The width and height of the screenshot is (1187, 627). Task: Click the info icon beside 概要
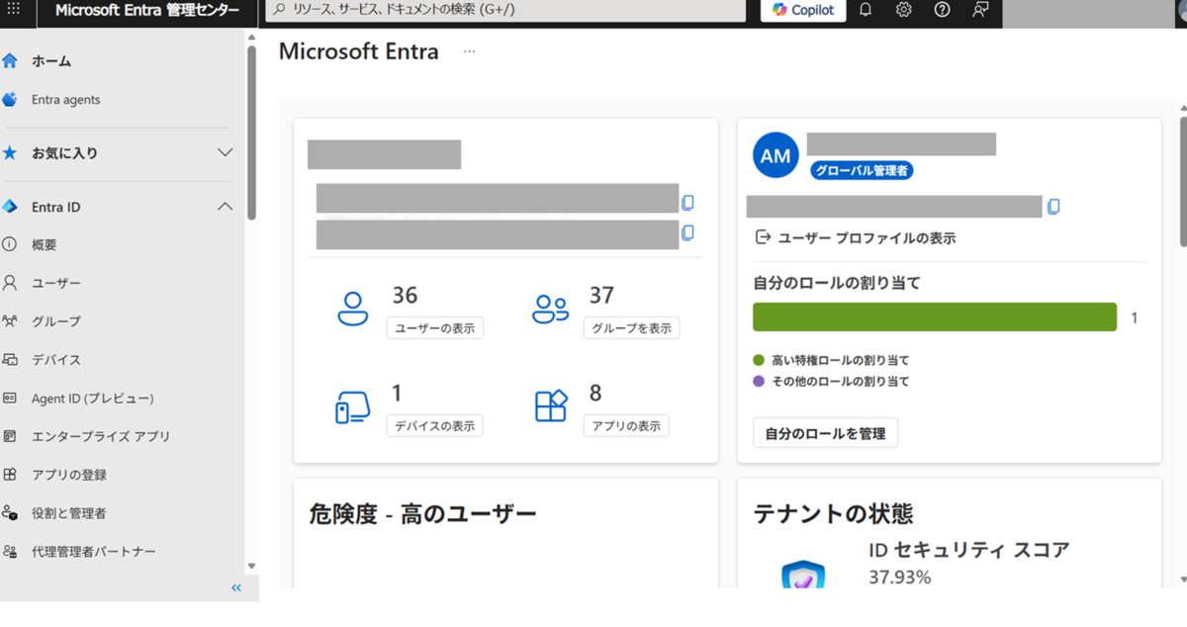10,244
